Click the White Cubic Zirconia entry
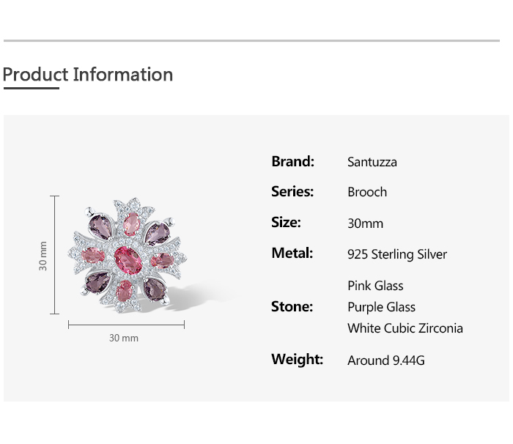The height and width of the screenshot is (444, 513). pyautogui.click(x=405, y=328)
